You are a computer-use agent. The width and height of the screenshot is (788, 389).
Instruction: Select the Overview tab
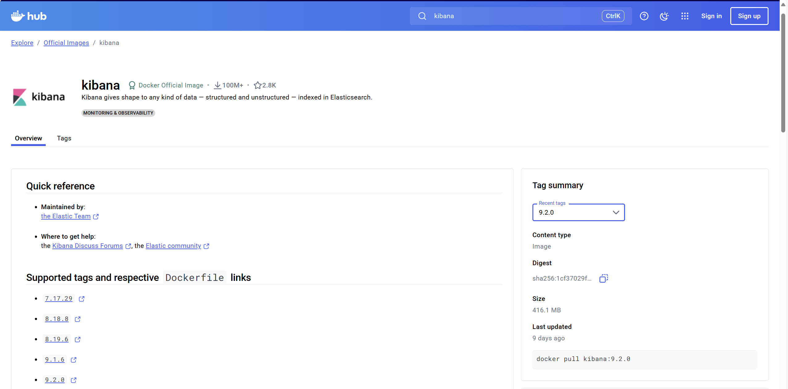[28, 138]
